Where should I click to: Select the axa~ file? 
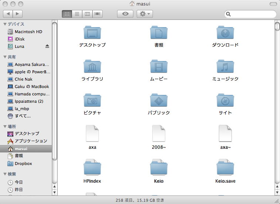(x=225, y=133)
